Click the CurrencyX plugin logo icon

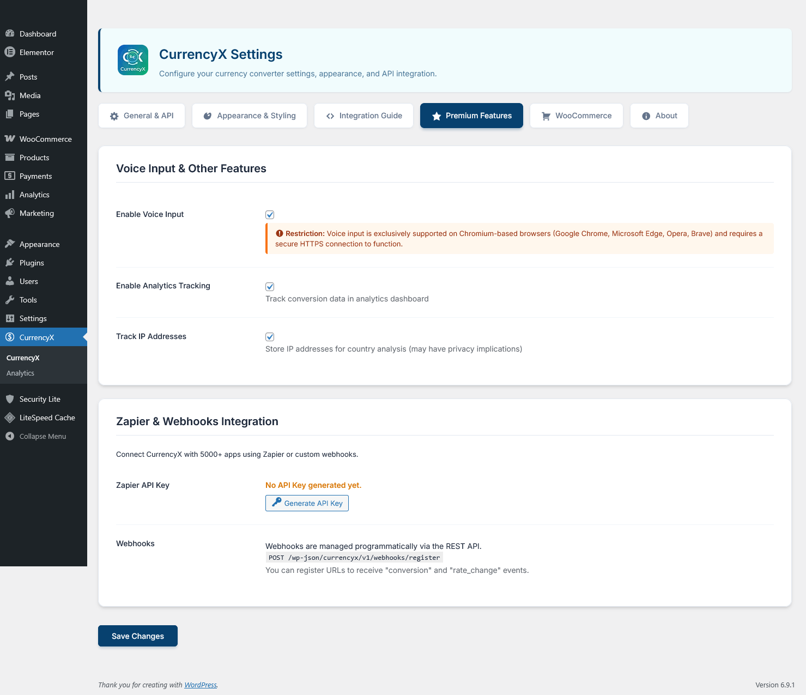[x=132, y=60]
